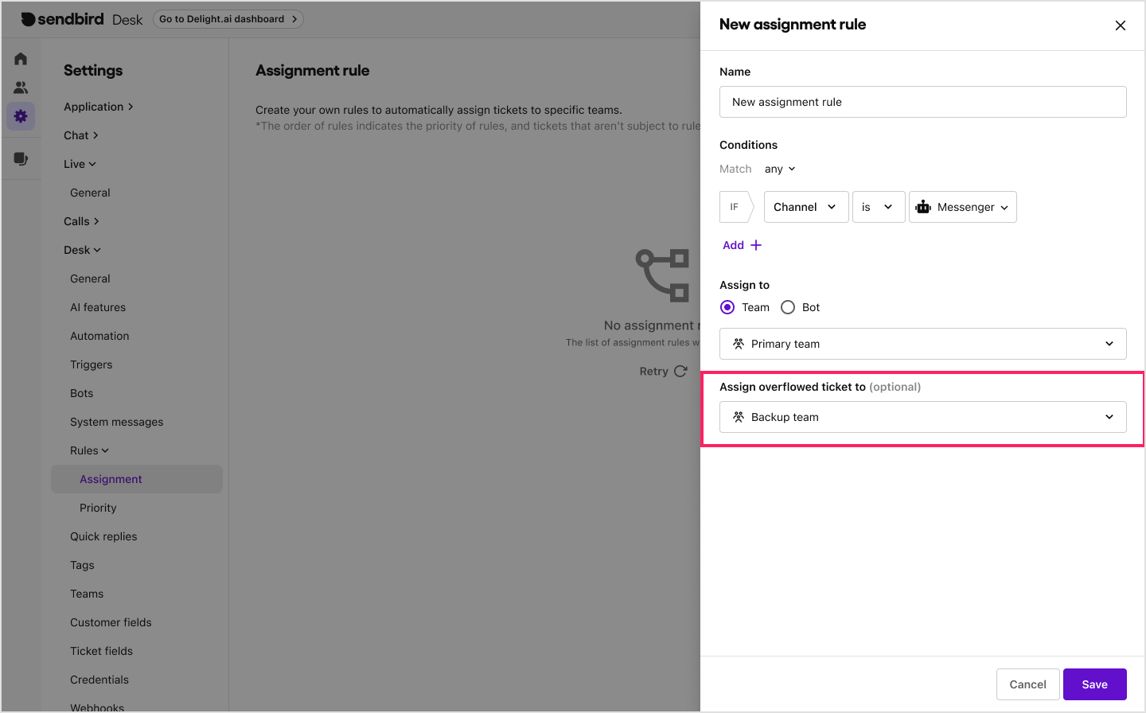Select the Team radio button under Assign to
Screen dimensions: 1146x713
[x=727, y=306]
